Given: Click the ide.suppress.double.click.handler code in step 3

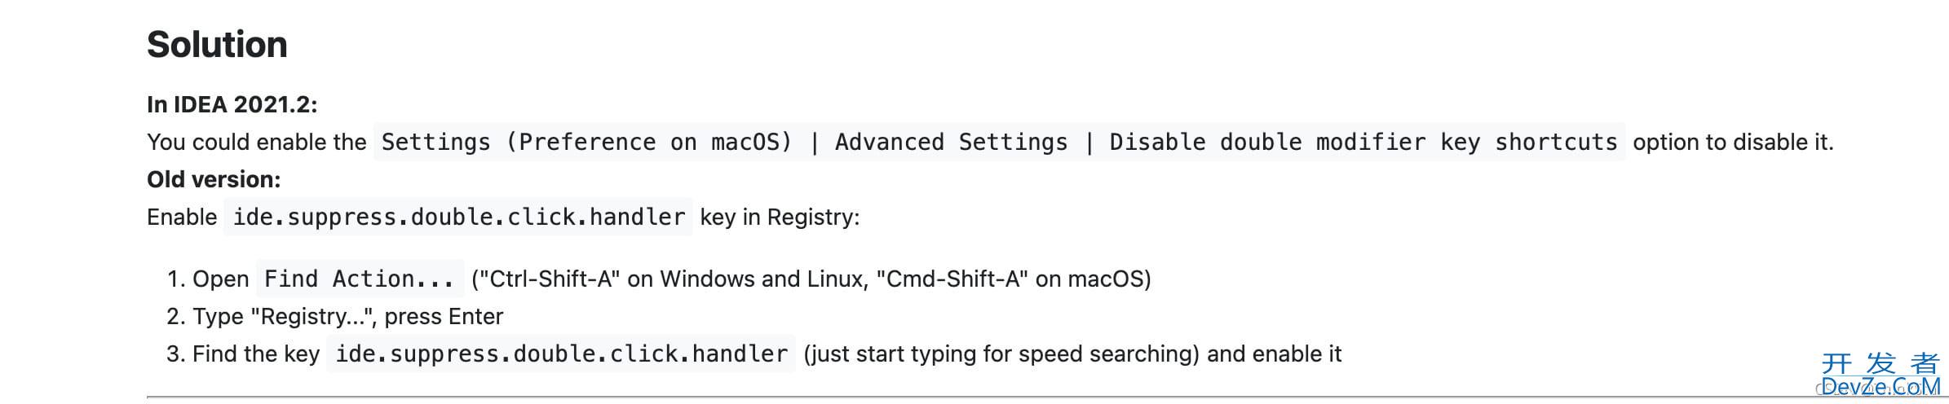Looking at the screenshot, I should (x=561, y=353).
